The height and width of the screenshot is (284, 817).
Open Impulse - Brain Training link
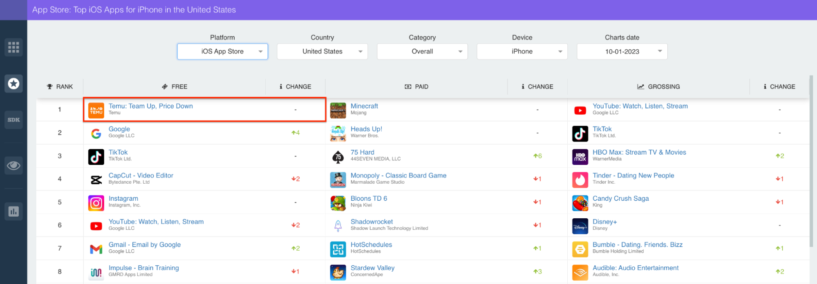point(144,268)
